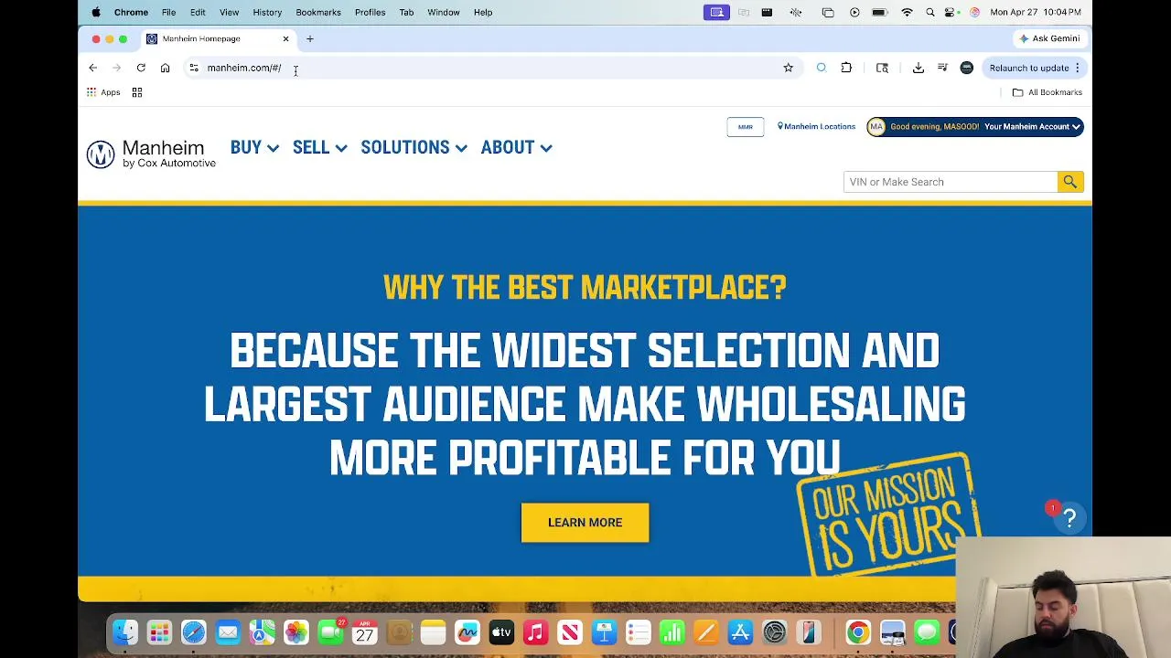Screen dimensions: 1171x658
Task: Open the History menu
Action: pyautogui.click(x=267, y=12)
